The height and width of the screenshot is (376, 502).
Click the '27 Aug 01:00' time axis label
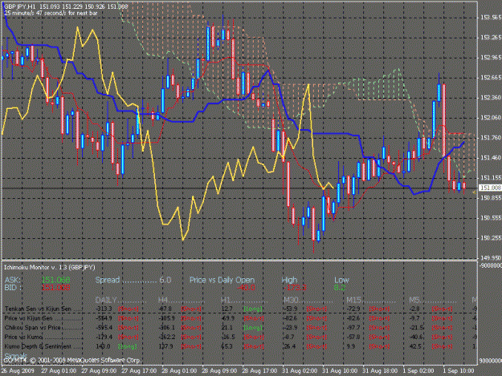pos(59,371)
